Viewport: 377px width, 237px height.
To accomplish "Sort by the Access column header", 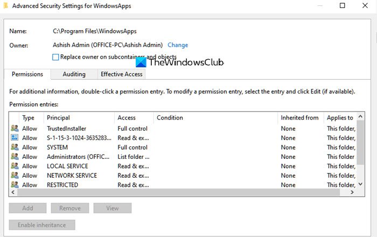I will pyautogui.click(x=134, y=117).
